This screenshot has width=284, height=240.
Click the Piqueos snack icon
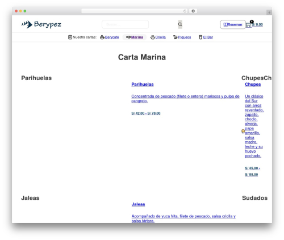[x=176, y=37]
